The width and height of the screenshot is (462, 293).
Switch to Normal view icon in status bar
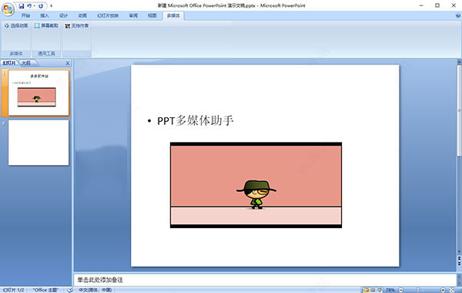(x=367, y=290)
